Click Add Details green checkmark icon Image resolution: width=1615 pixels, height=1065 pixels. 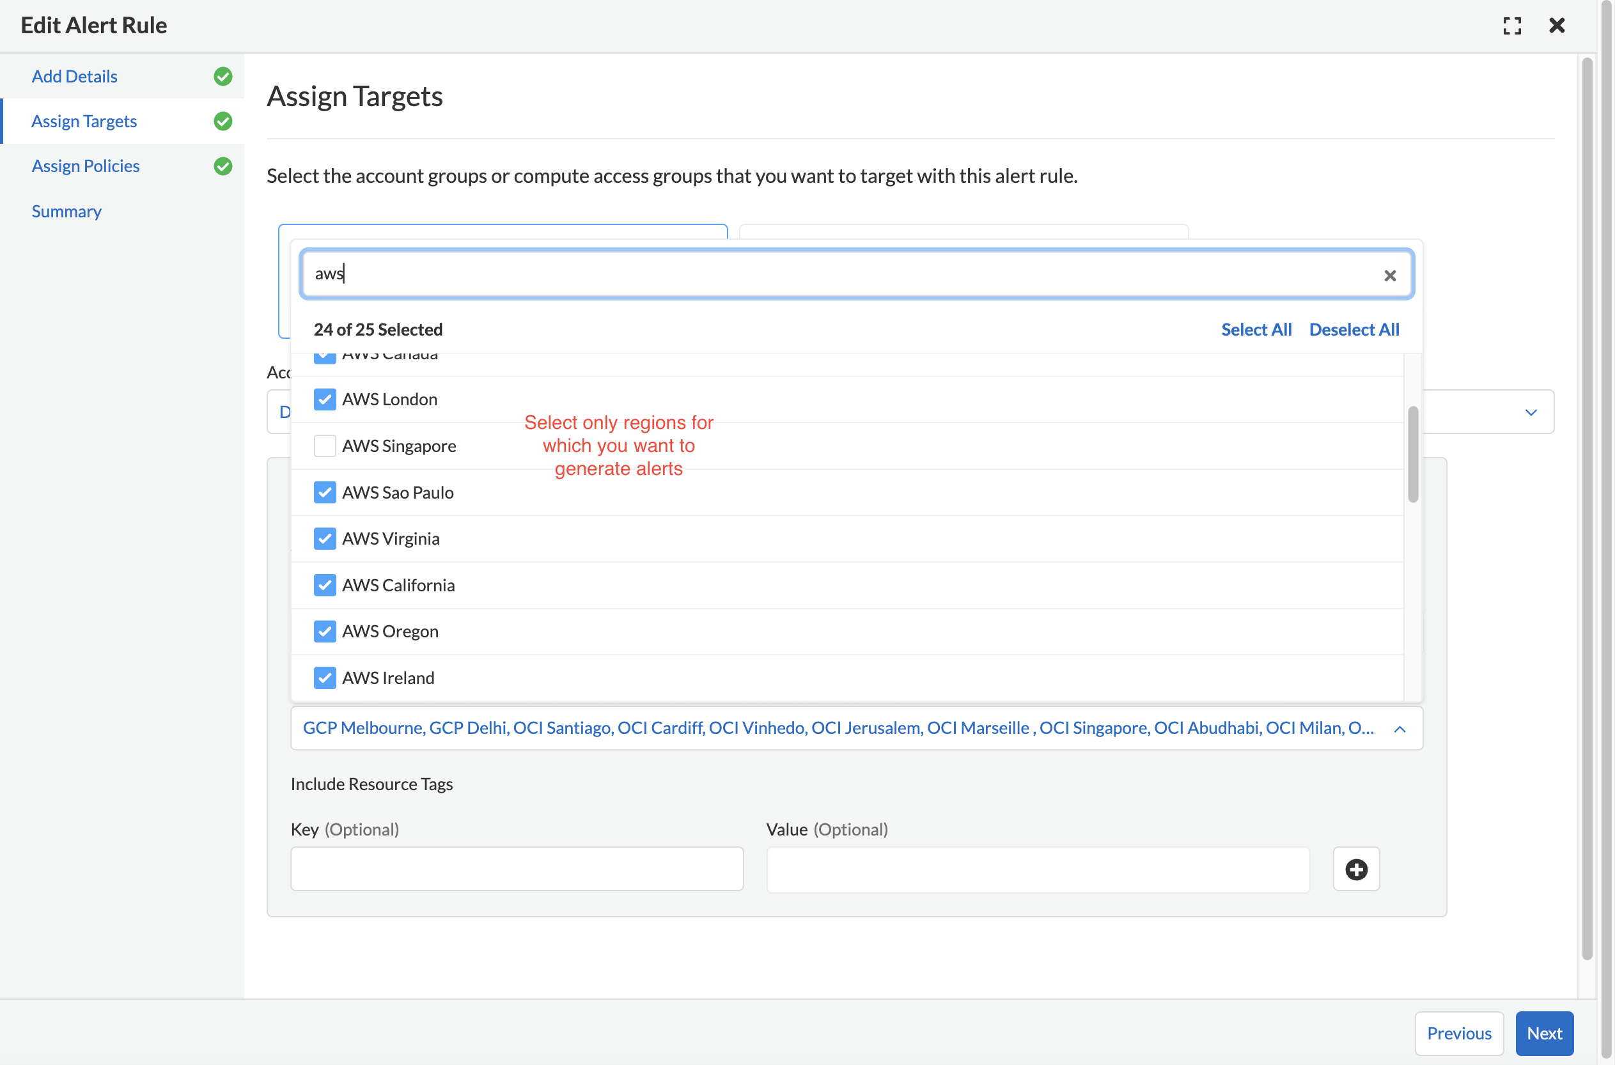point(222,76)
